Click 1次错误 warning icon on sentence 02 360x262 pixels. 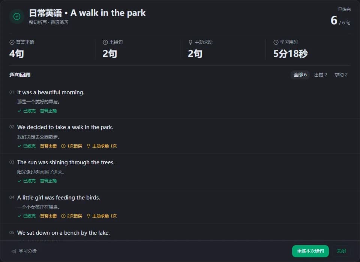tap(63, 146)
